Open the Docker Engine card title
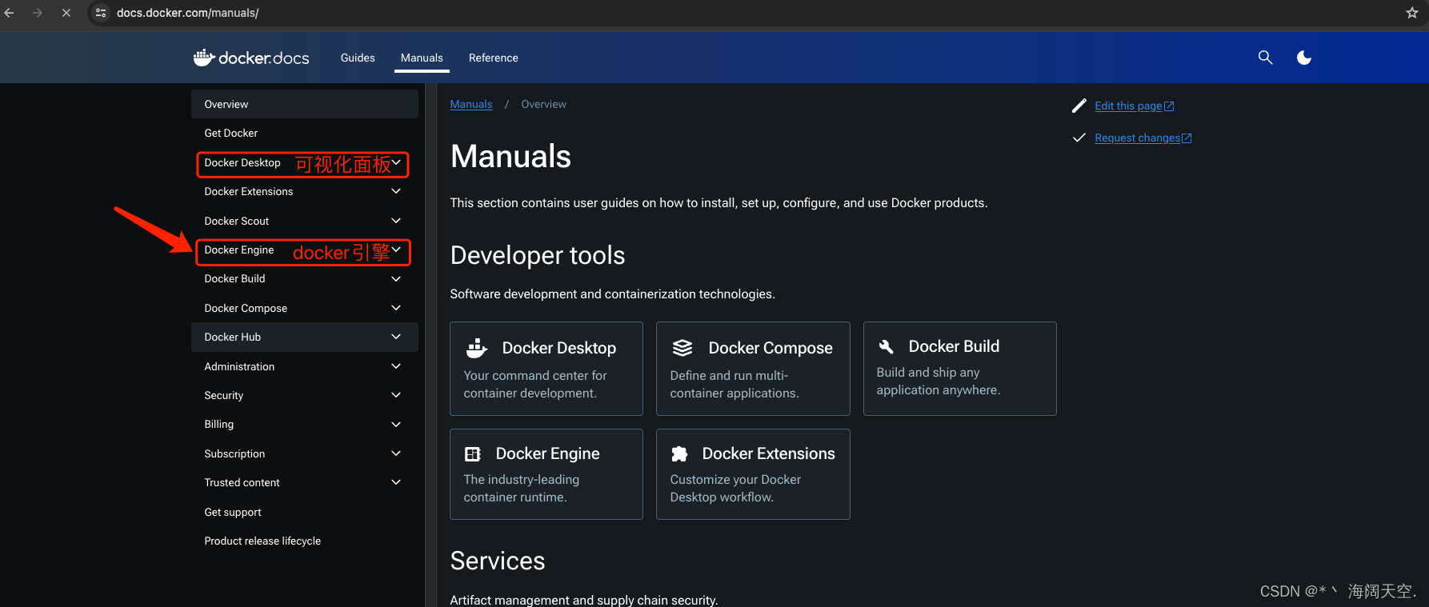Screen dimensions: 1429x607 coord(547,453)
